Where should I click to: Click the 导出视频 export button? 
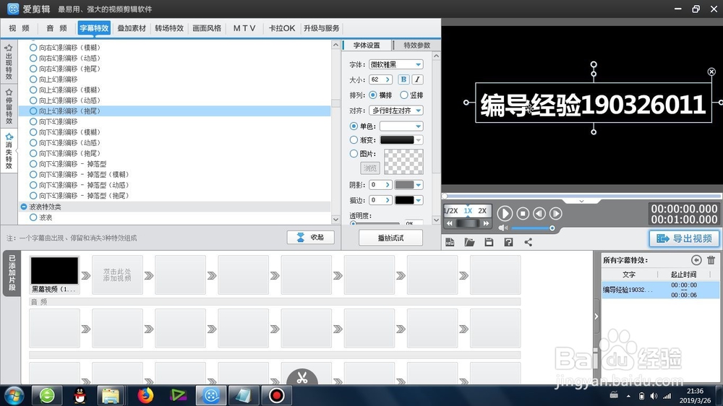coord(684,238)
